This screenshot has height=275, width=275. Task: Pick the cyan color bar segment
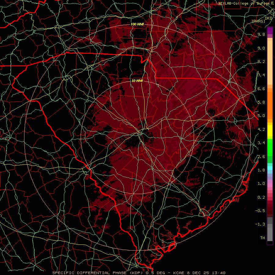click(270, 168)
